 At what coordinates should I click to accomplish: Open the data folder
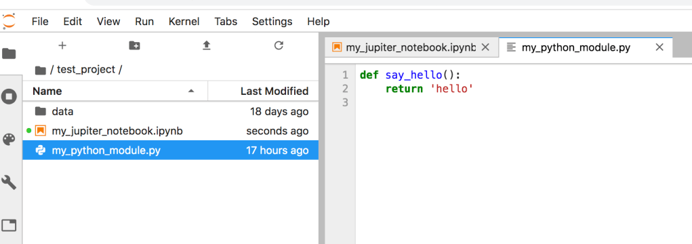click(170, 112)
